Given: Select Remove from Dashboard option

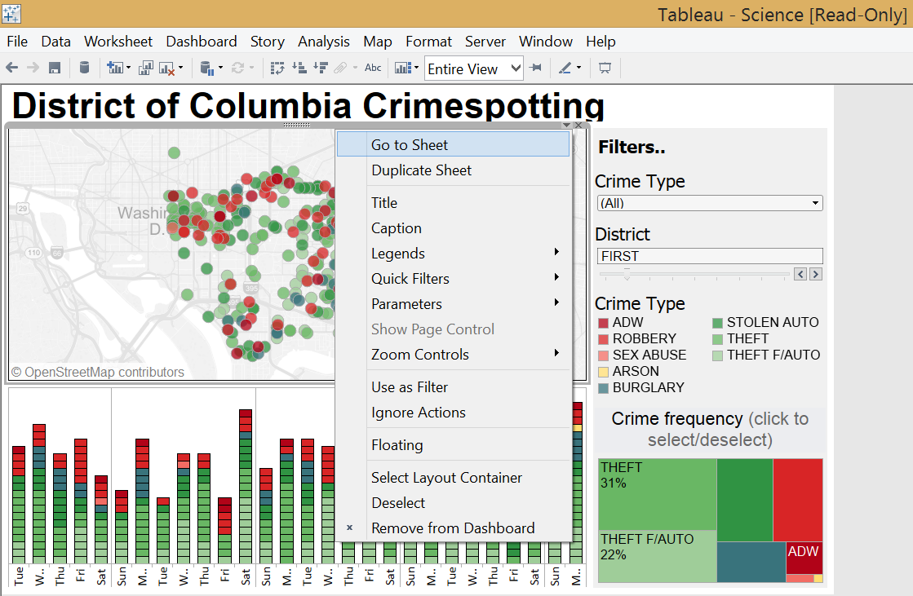Looking at the screenshot, I should point(453,528).
